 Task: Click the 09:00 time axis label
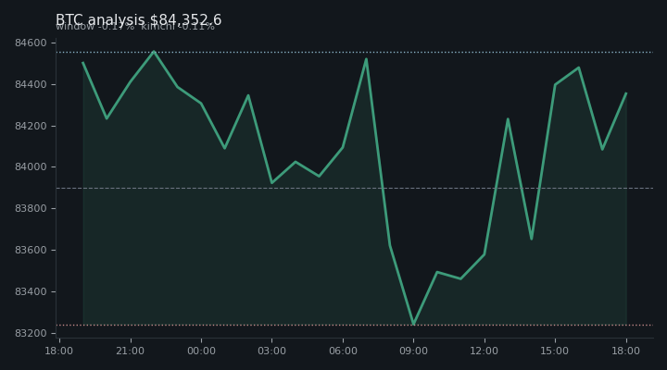(413, 351)
